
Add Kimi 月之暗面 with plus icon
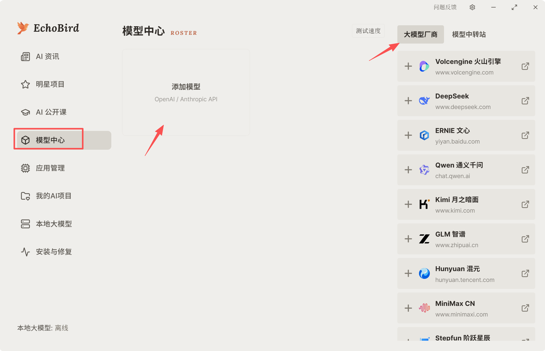click(x=408, y=204)
